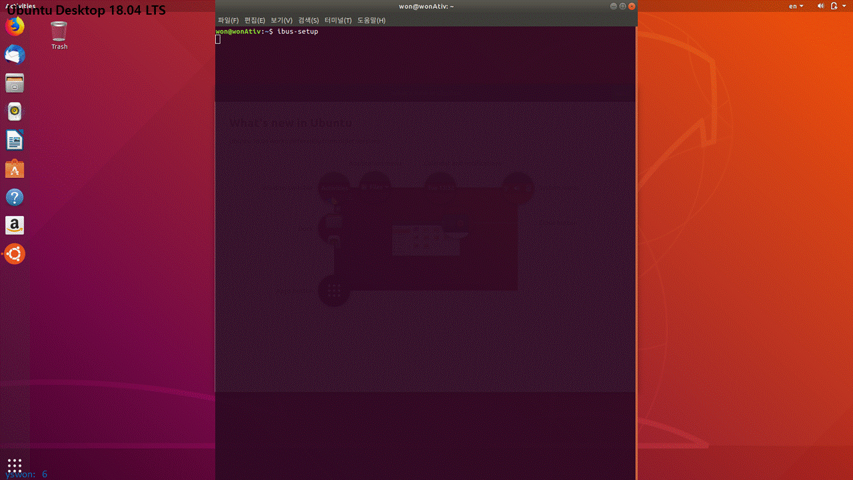This screenshot has height=480, width=853.
Task: Open the 보기(V) terminal menu
Action: 281,21
